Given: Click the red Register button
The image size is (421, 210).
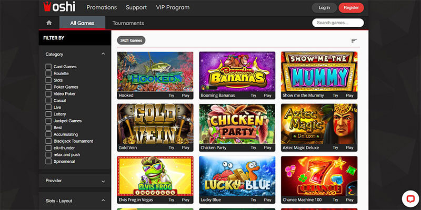Looking at the screenshot, I should (x=351, y=8).
